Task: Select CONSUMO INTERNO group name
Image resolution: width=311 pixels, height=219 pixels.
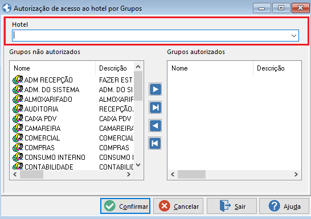Action: tap(55, 158)
